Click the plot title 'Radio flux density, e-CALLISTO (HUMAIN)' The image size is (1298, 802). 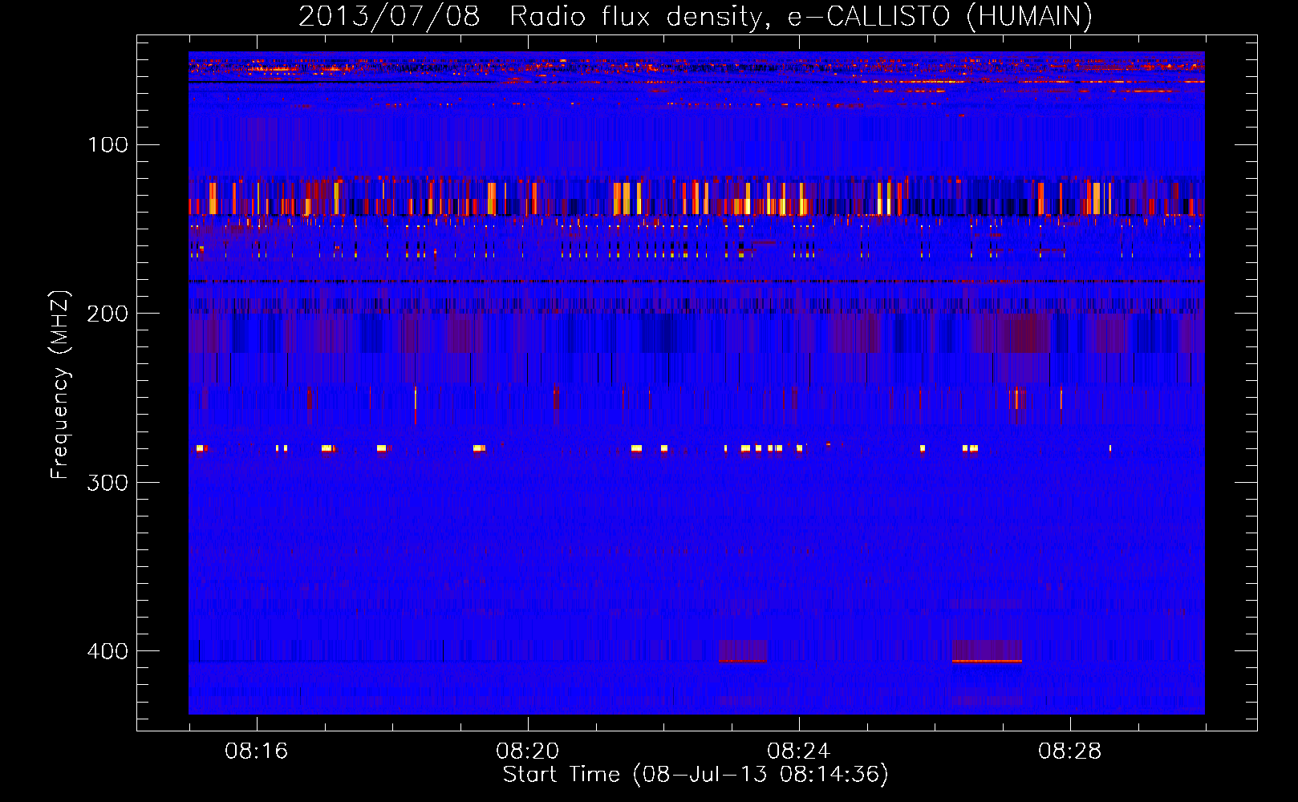pyautogui.click(x=801, y=16)
